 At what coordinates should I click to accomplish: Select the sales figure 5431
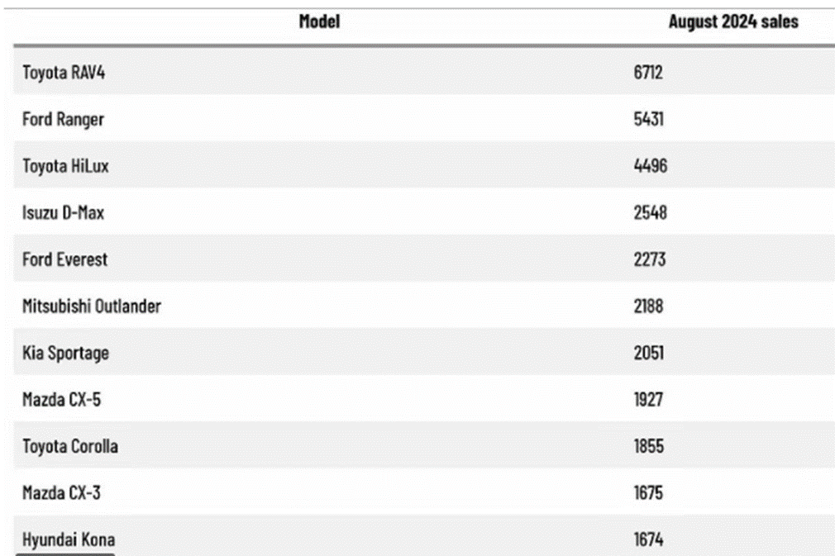click(x=648, y=119)
